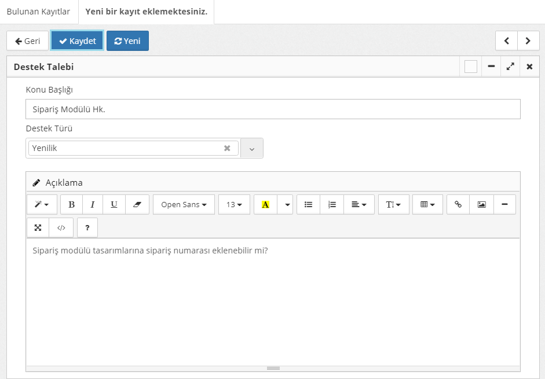Click the Konu Başlığı input field
Screen dimensions: 545x379
pyautogui.click(x=273, y=109)
